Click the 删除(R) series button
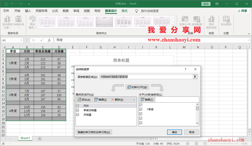The width and height of the screenshot is (252, 146). pos(117,100)
